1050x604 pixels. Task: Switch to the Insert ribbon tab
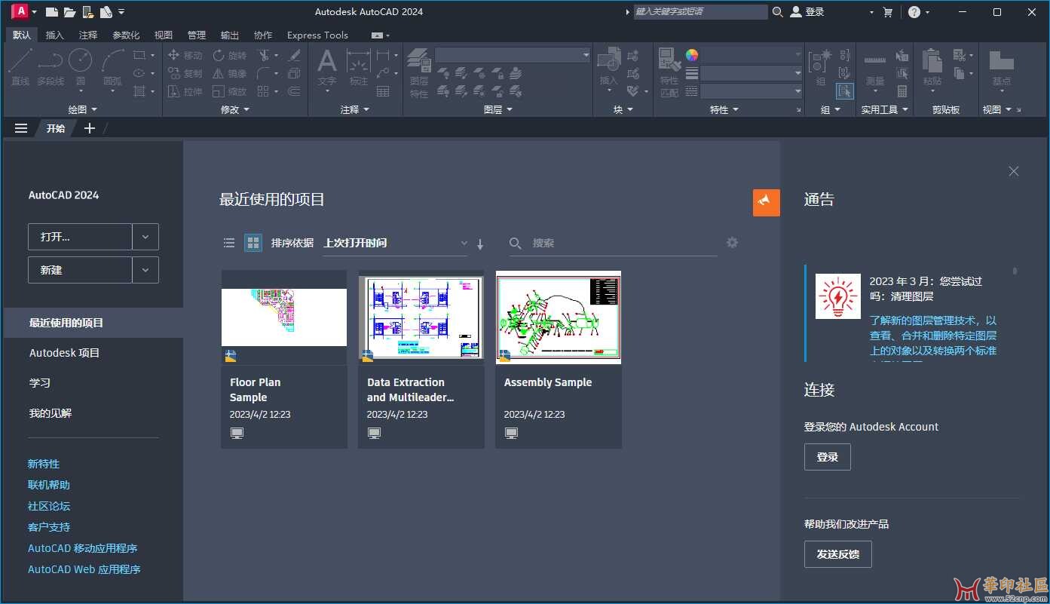coord(55,35)
